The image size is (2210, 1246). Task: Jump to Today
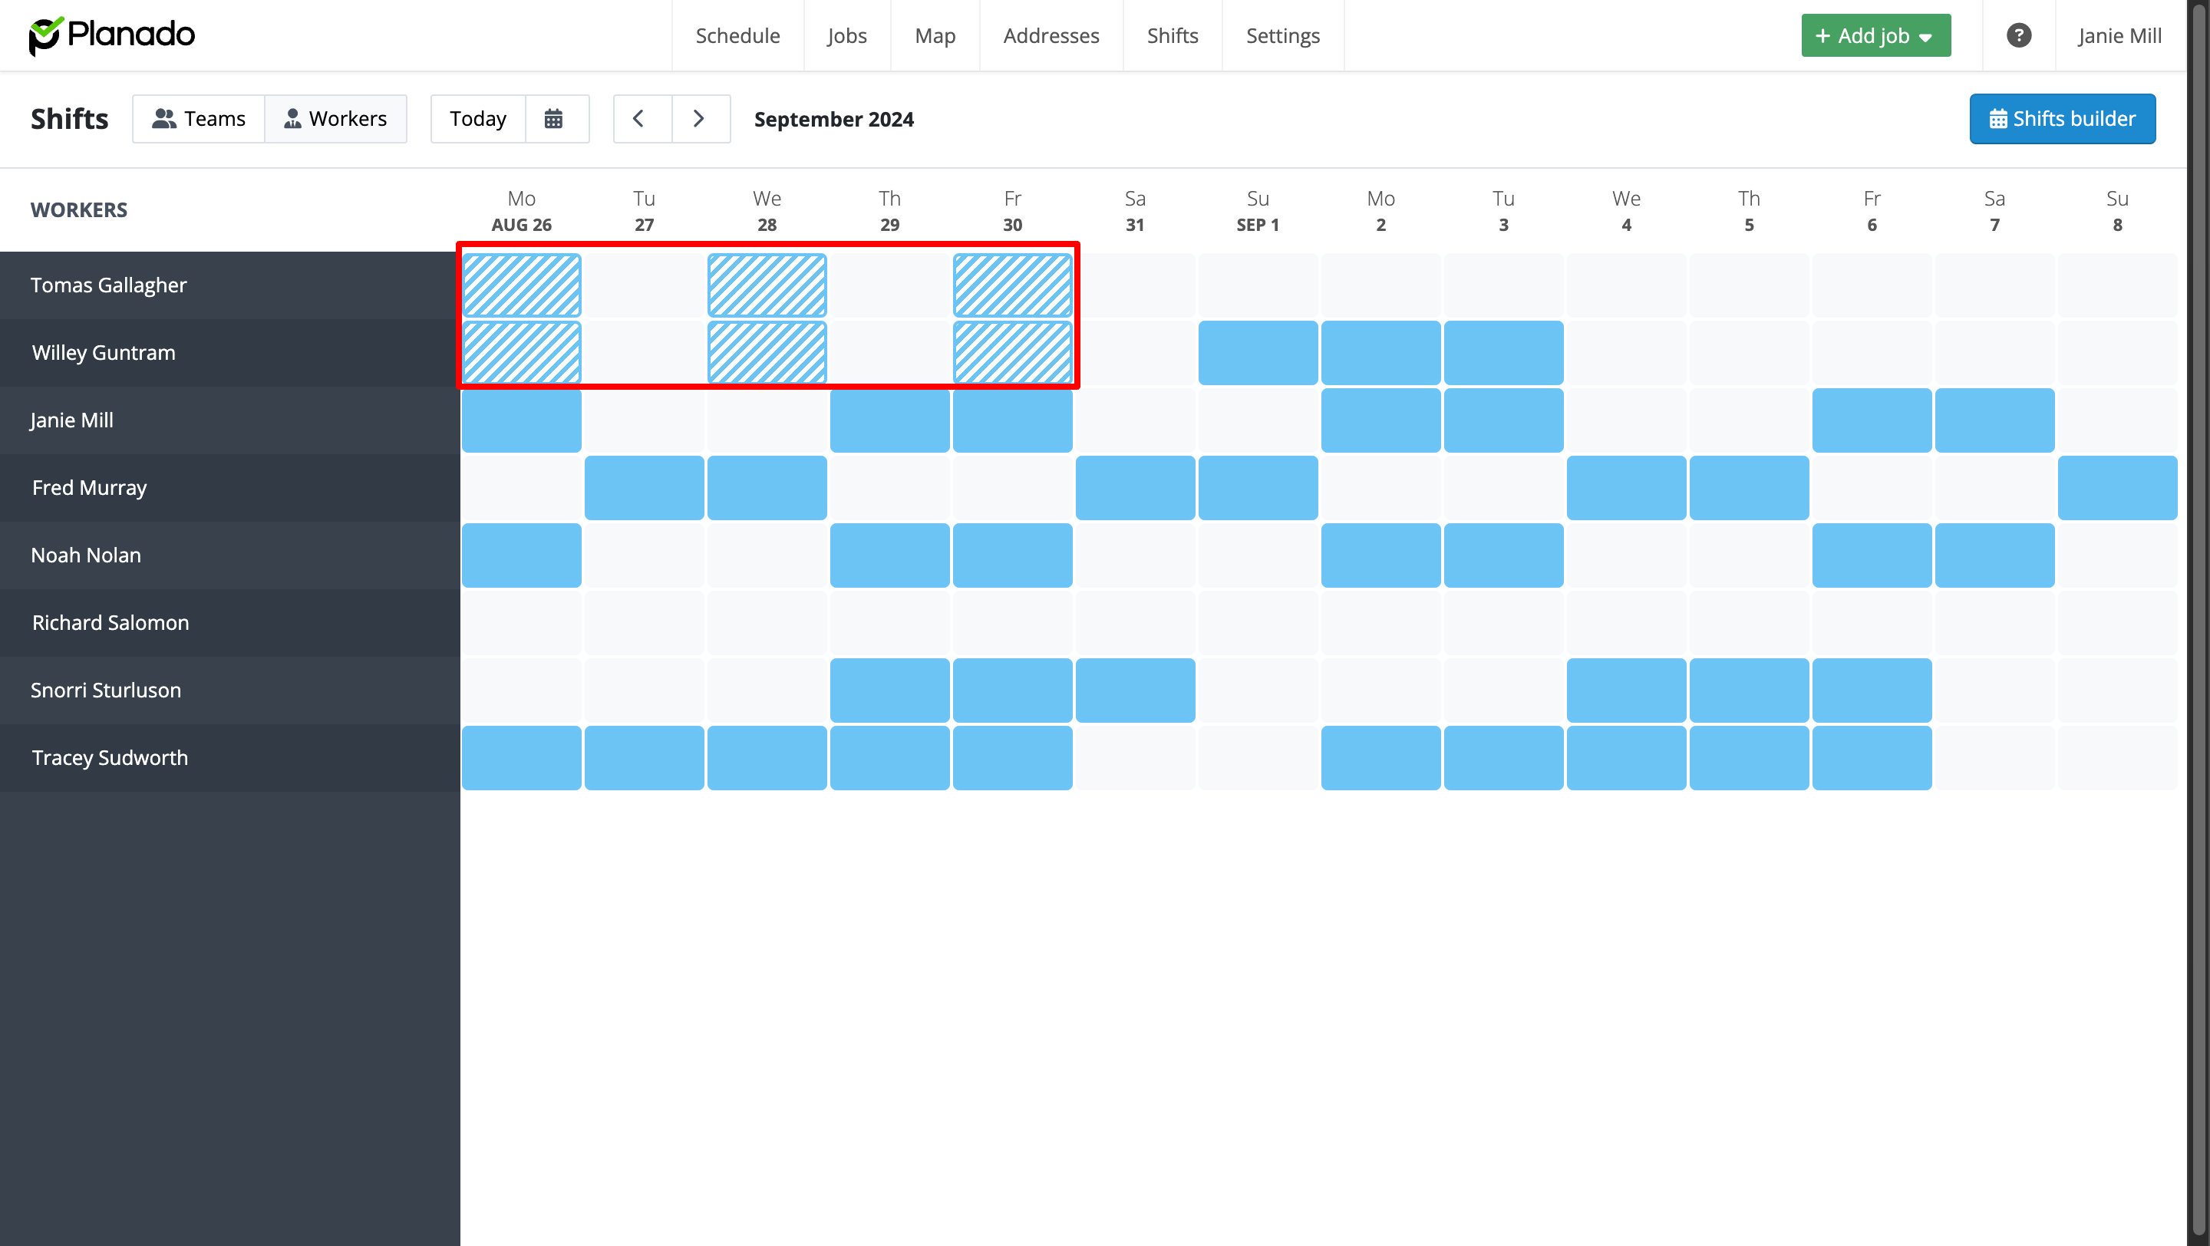[478, 118]
